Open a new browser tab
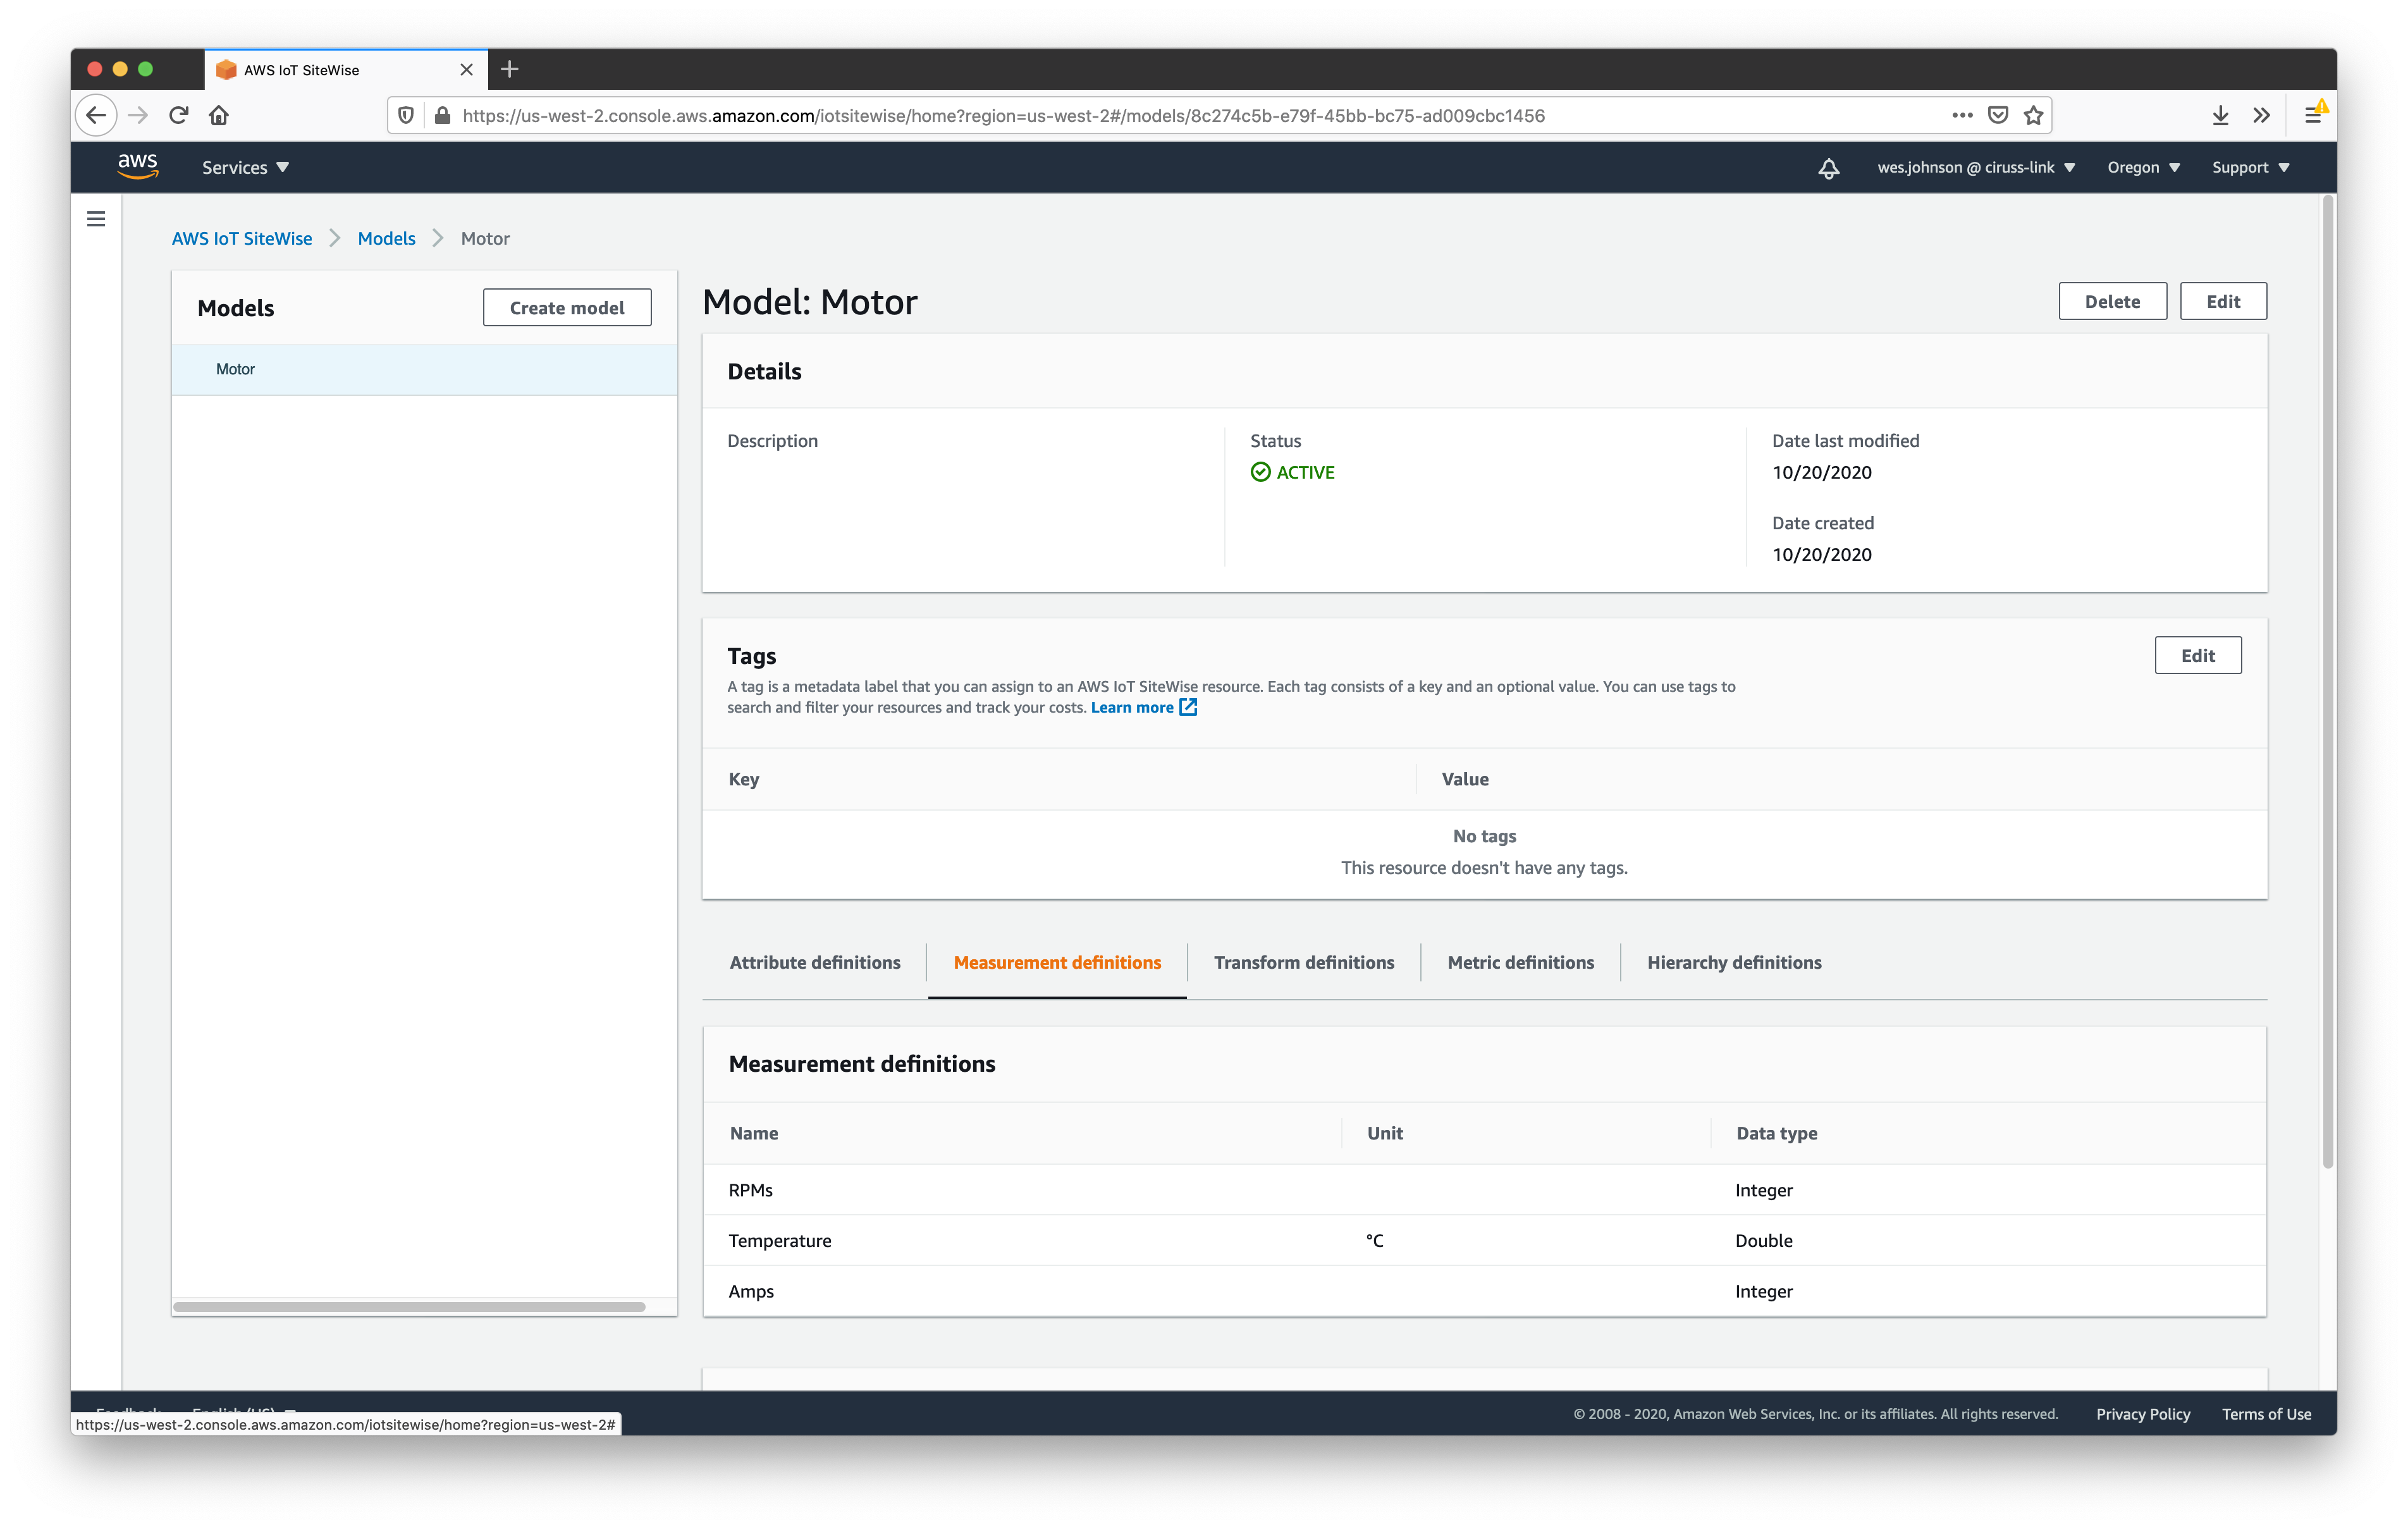Image resolution: width=2408 pixels, height=1529 pixels. tap(510, 69)
